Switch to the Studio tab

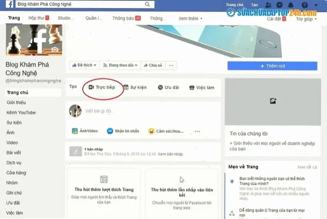point(66,18)
